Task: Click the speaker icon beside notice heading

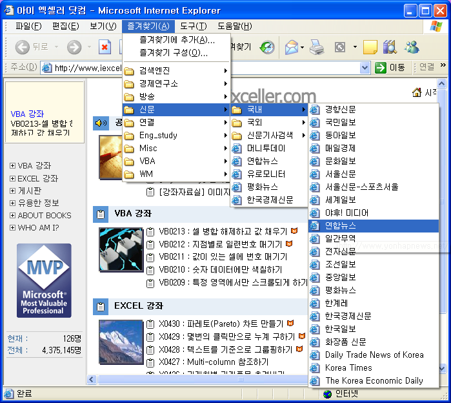Action: pyautogui.click(x=101, y=123)
